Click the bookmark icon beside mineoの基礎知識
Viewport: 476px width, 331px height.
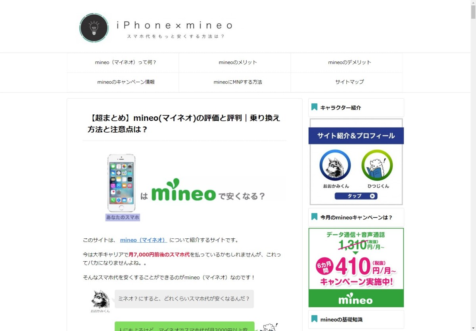tap(315, 319)
